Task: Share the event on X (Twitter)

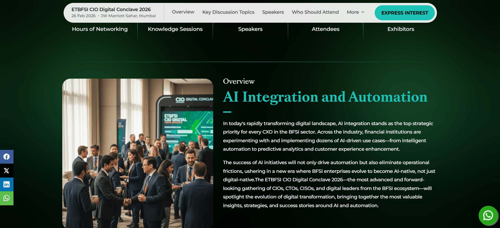Action: coord(7,170)
